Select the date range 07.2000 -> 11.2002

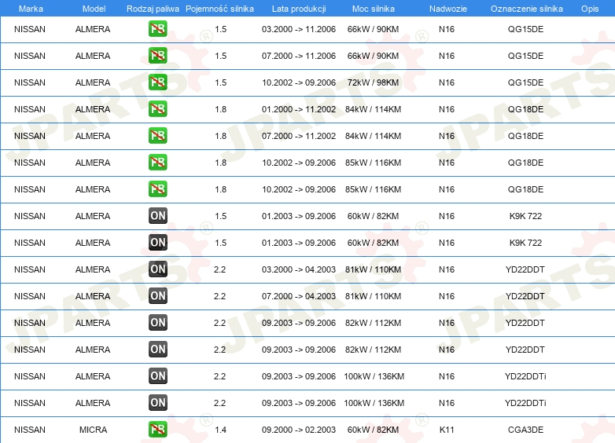(299, 136)
